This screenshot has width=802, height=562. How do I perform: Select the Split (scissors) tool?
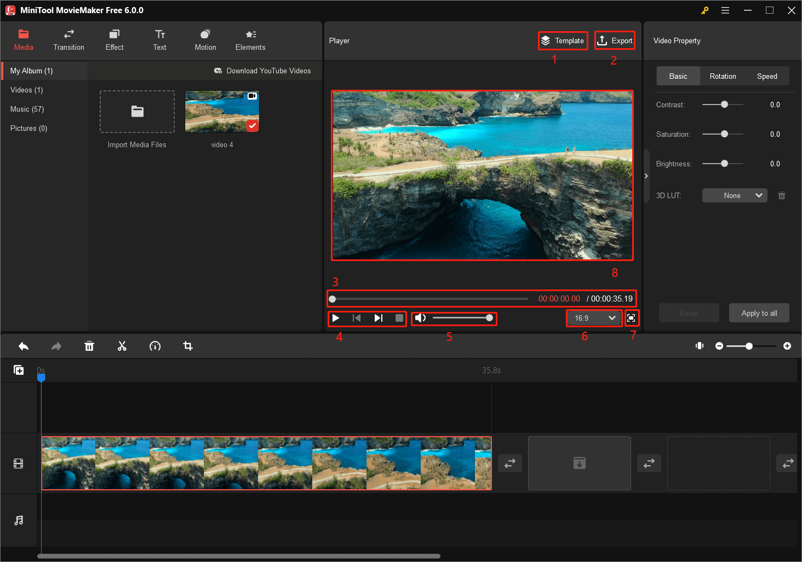point(122,346)
